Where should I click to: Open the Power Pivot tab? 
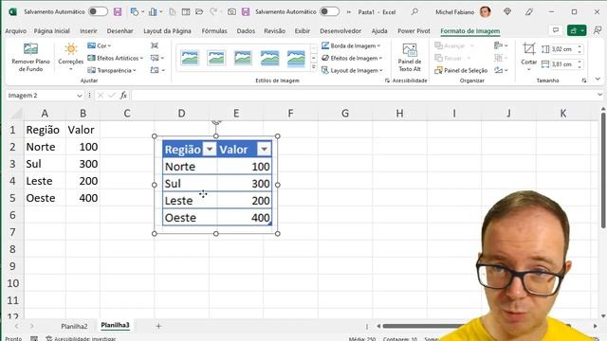[x=414, y=30]
